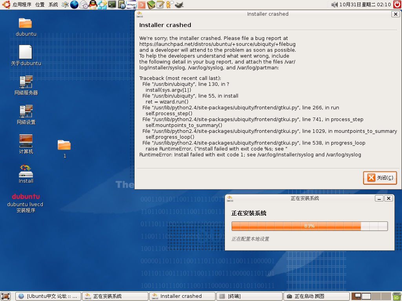The image size is (402, 301).
Task: Select the 计算机 computer desktop icon
Action: pyautogui.click(x=26, y=144)
